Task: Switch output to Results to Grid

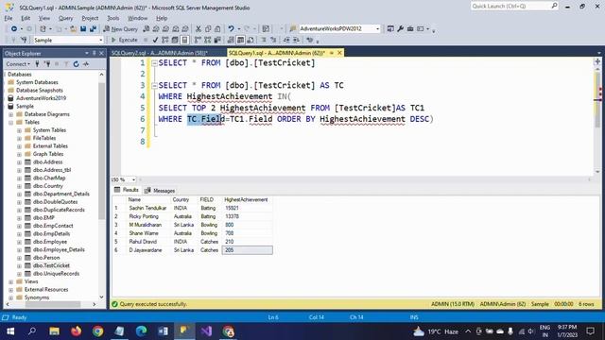Action: [x=240, y=40]
